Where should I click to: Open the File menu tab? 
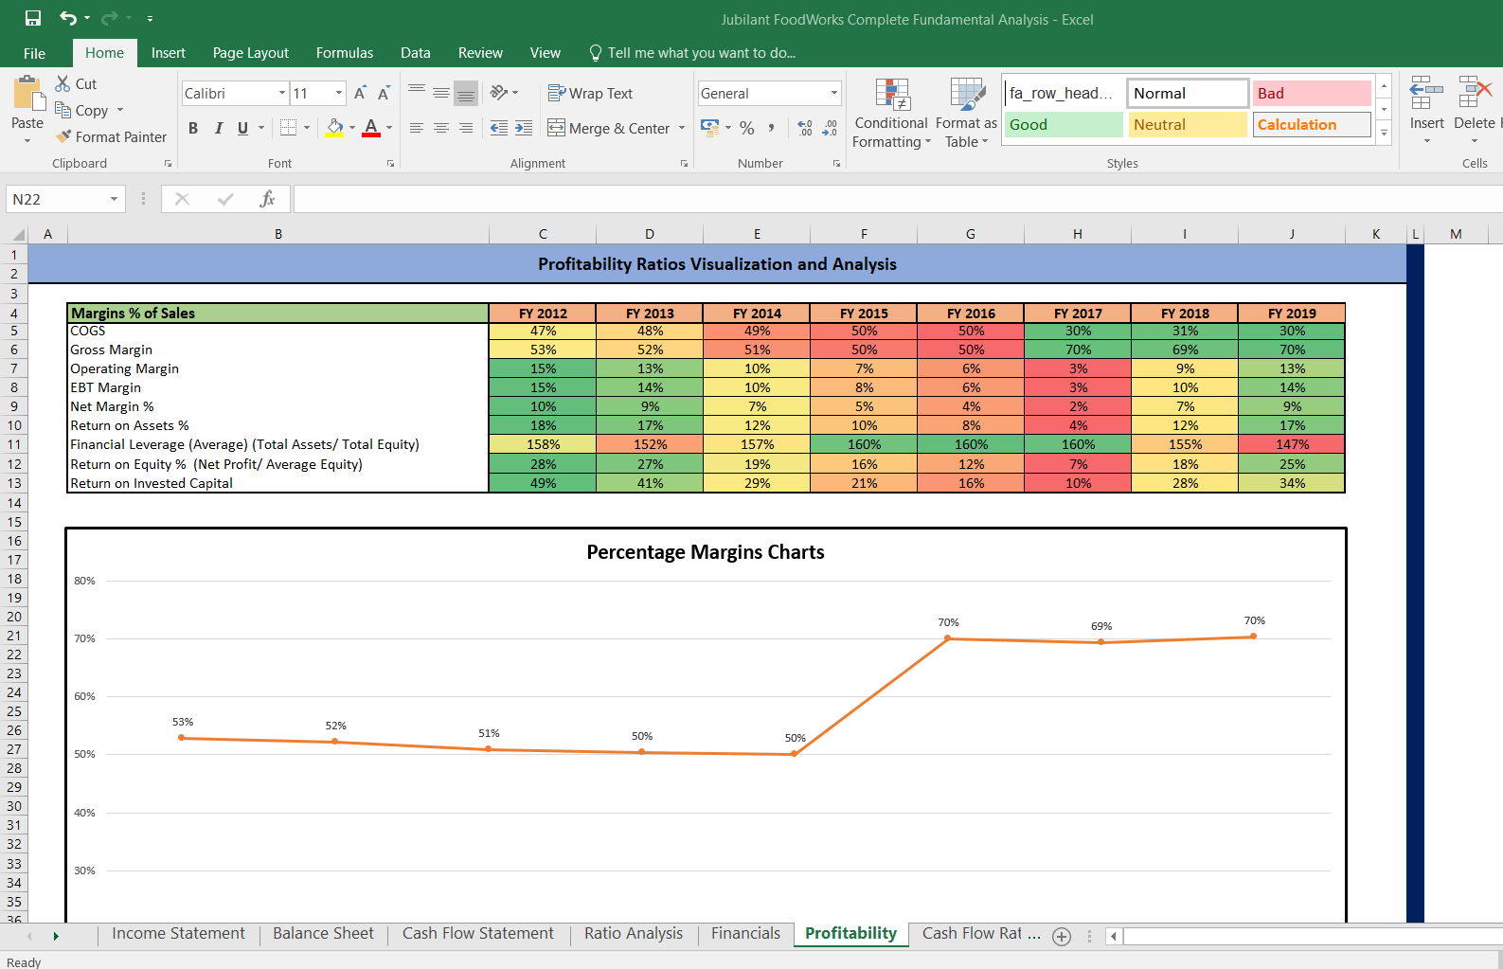34,53
